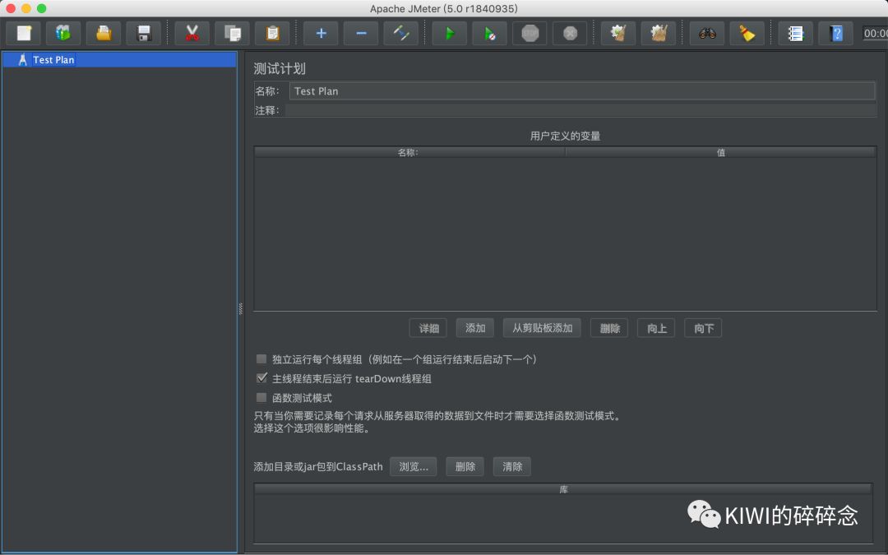Cut selection using scissors icon
This screenshot has width=888, height=555.
(x=192, y=34)
